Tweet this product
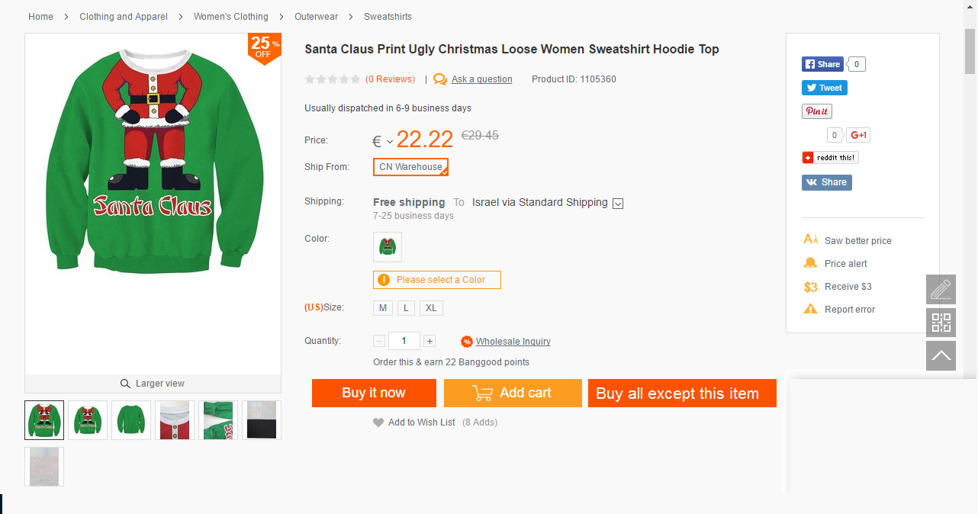The height and width of the screenshot is (514, 978). pos(824,88)
